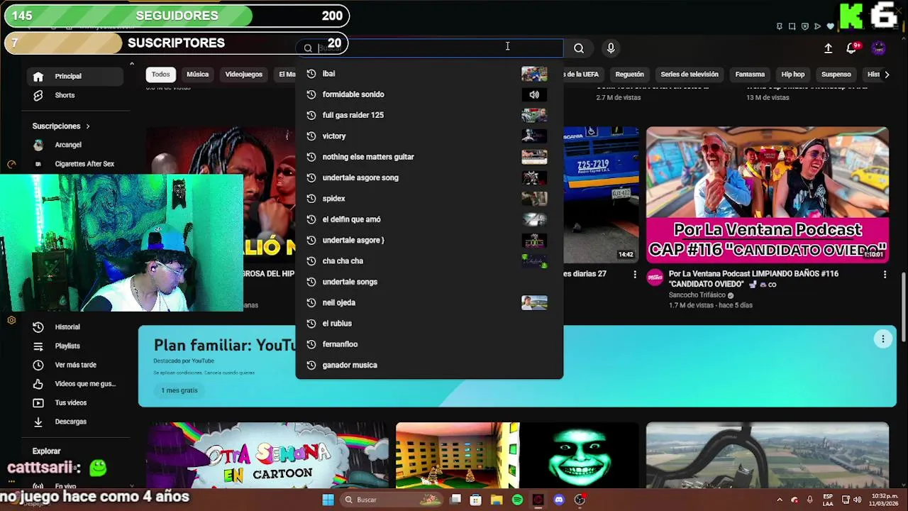
Task: Activate voice search microphone icon
Action: pyautogui.click(x=611, y=48)
